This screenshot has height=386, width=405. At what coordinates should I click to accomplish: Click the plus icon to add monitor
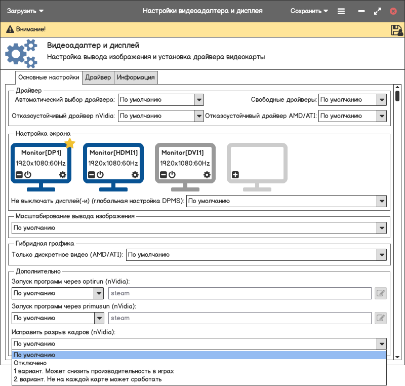235,175
